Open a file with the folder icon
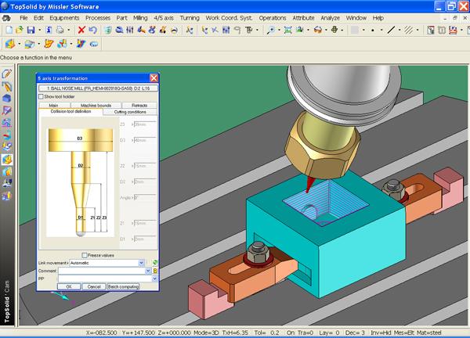Image resolution: width=470 pixels, height=338 pixels. coord(20,30)
